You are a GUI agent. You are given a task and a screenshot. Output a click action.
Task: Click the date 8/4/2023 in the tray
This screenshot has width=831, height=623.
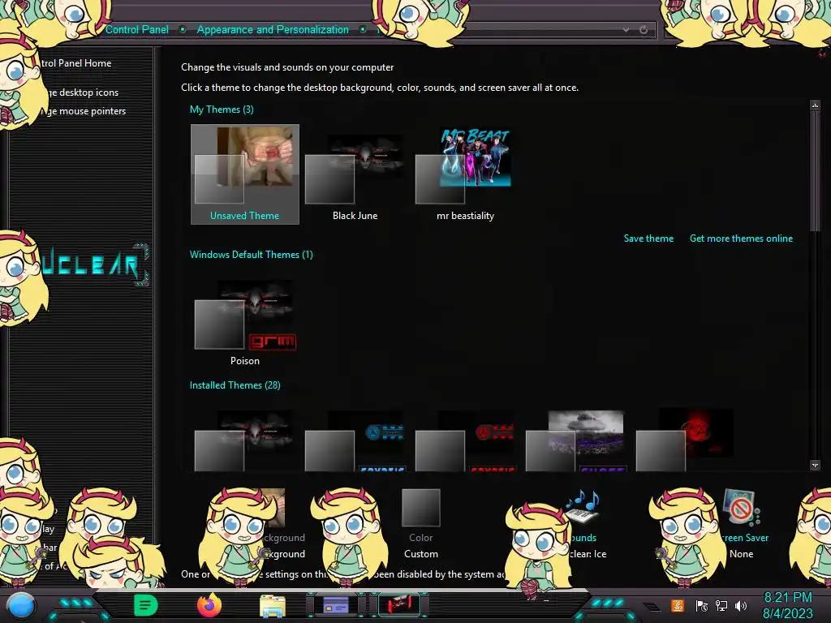(787, 613)
